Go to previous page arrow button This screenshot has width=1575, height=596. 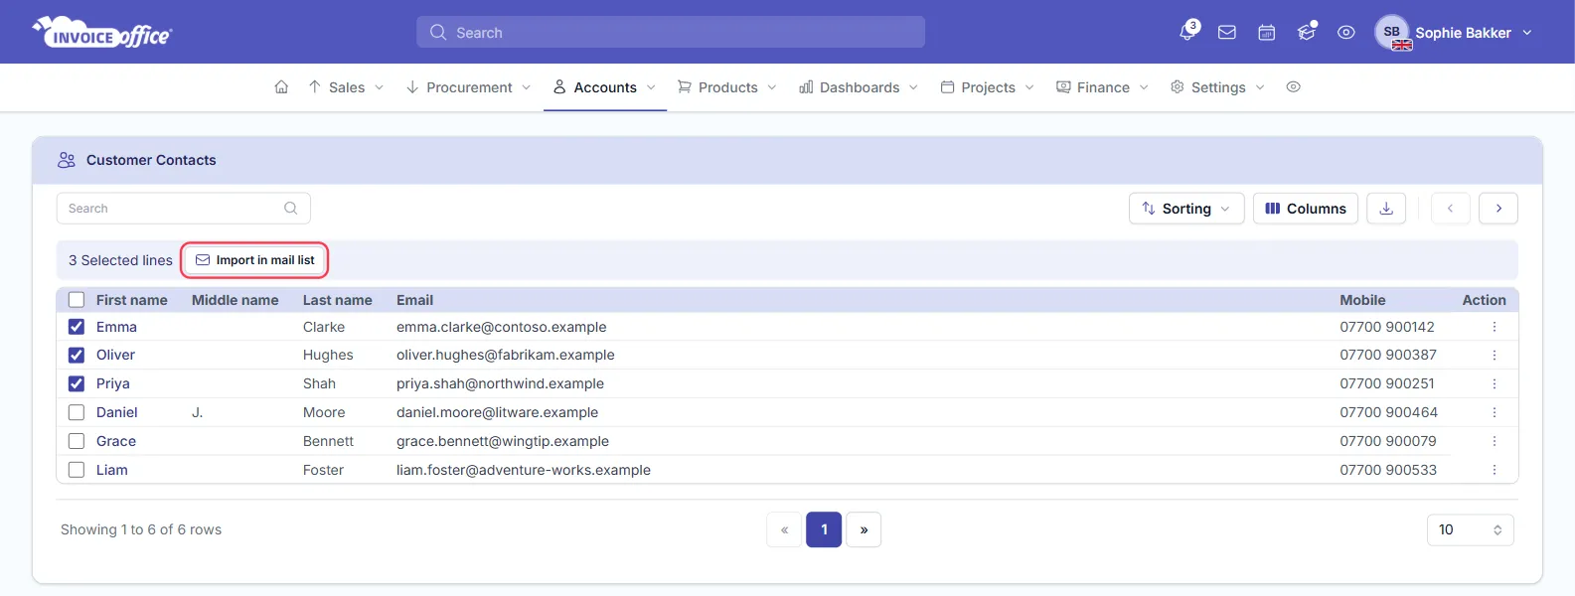pos(1451,209)
